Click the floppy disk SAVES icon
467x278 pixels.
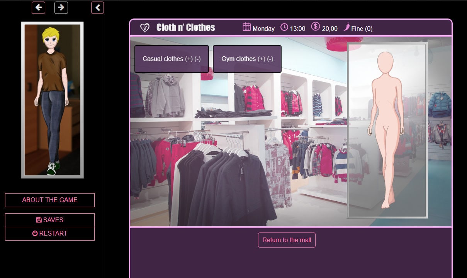coord(39,220)
